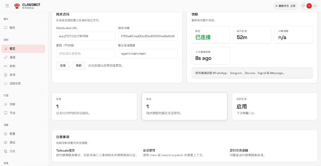The height and width of the screenshot is (166, 321).
Task: Click the 连接 connect button
Action: [x=63, y=65]
